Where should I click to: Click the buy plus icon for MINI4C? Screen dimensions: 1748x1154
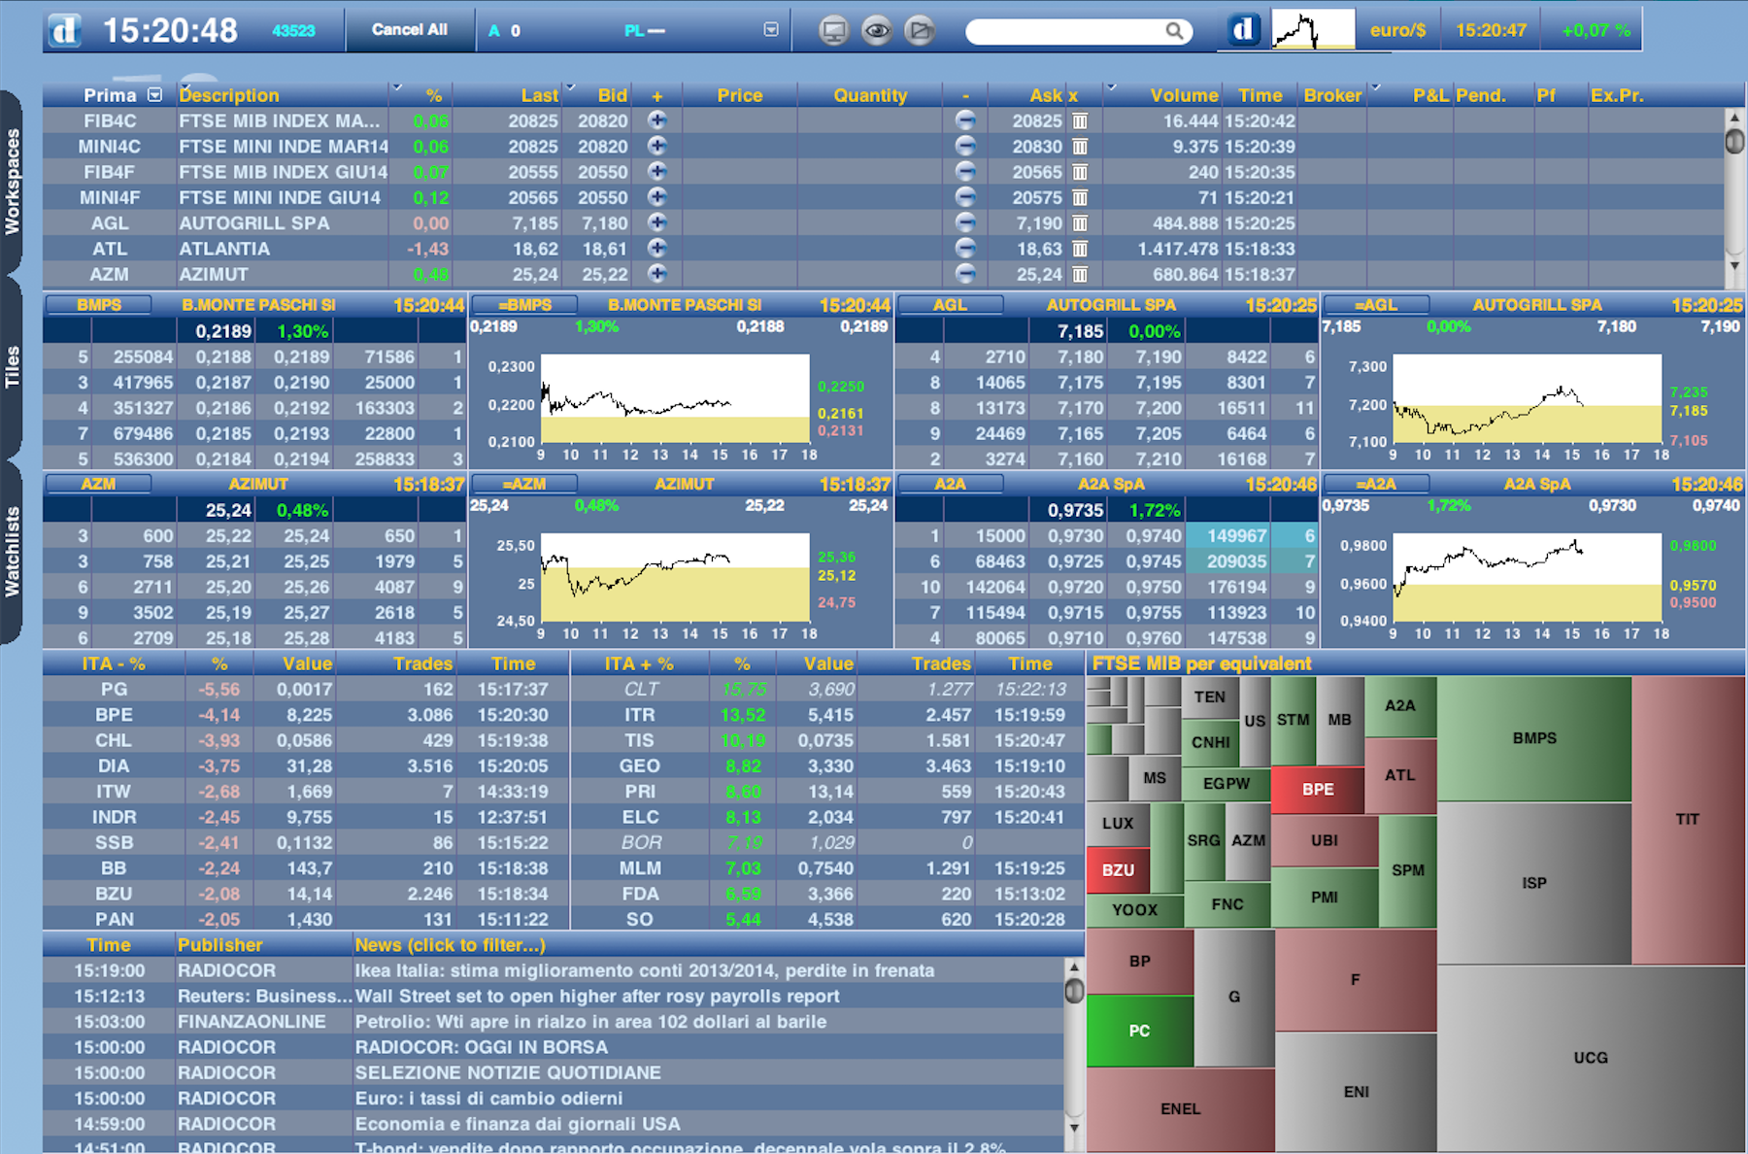(657, 146)
